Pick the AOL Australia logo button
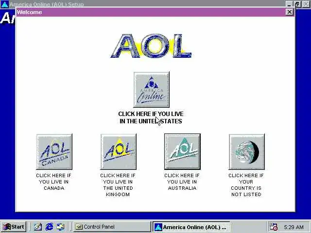This screenshot has height=233, width=311. 183,152
